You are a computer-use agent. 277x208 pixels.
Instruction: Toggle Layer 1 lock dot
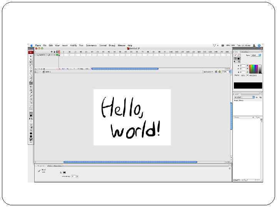(x=54, y=55)
